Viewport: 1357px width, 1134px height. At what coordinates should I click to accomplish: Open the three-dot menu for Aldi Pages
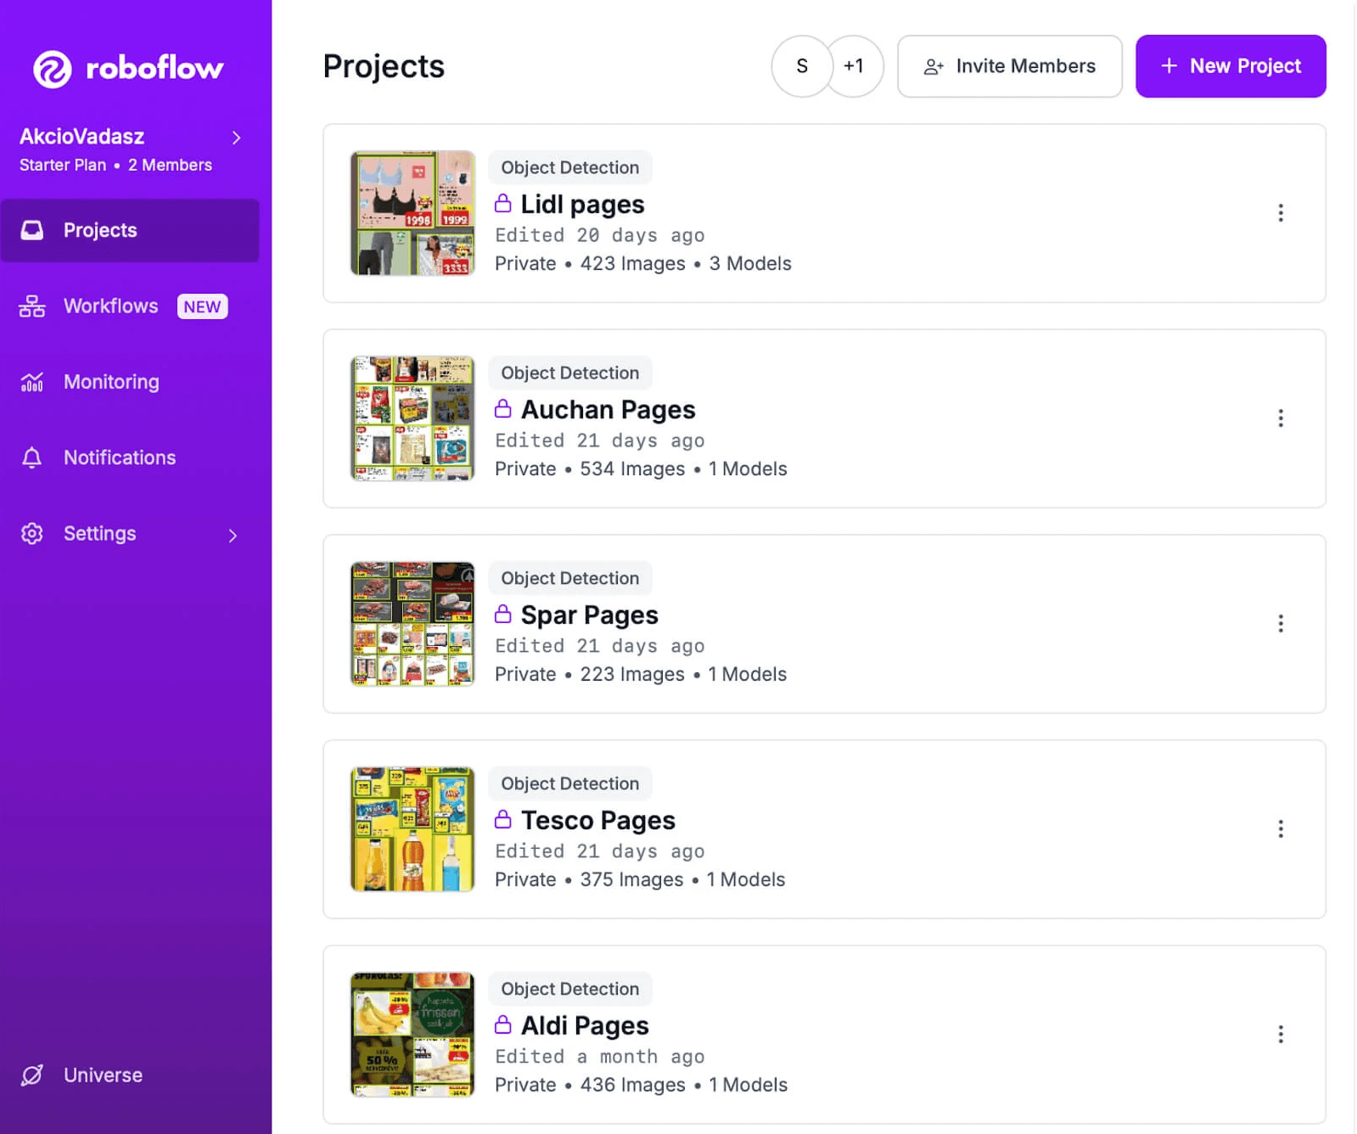[1281, 1035]
